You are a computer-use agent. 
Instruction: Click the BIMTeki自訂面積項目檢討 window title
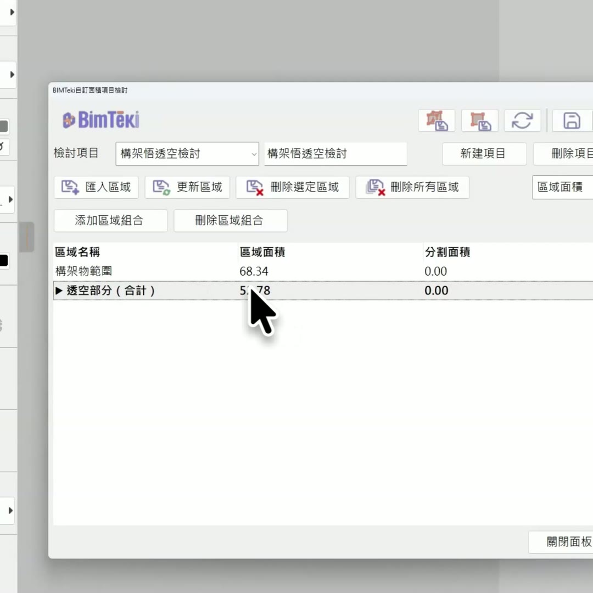[x=90, y=90]
